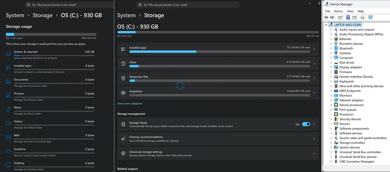Click the OneDrive cloud icon in storage usage
The width and height of the screenshot is (390, 172).
8,151
